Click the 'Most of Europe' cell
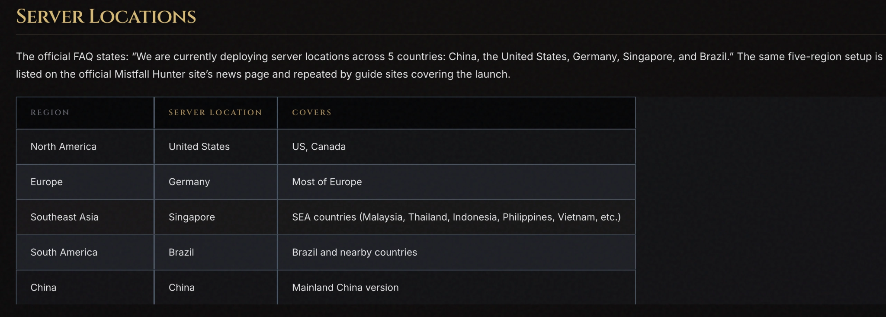The width and height of the screenshot is (886, 317). (456, 182)
